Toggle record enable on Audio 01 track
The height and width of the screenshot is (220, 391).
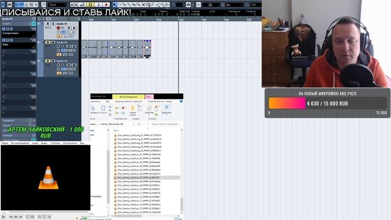coord(59,28)
